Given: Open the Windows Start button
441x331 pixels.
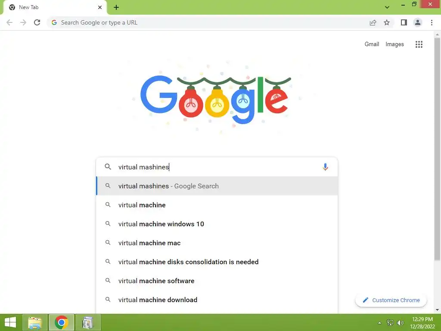Looking at the screenshot, I should [10, 322].
